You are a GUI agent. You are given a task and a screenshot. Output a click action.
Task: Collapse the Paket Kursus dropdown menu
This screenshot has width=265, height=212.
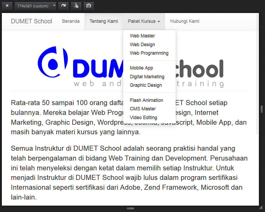(x=144, y=21)
